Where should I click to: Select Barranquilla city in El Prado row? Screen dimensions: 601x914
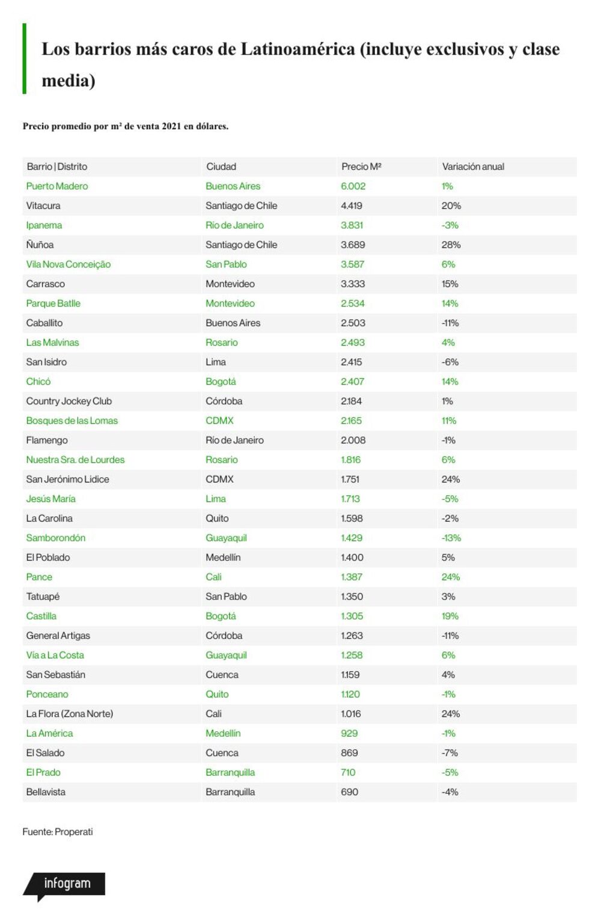pyautogui.click(x=230, y=772)
